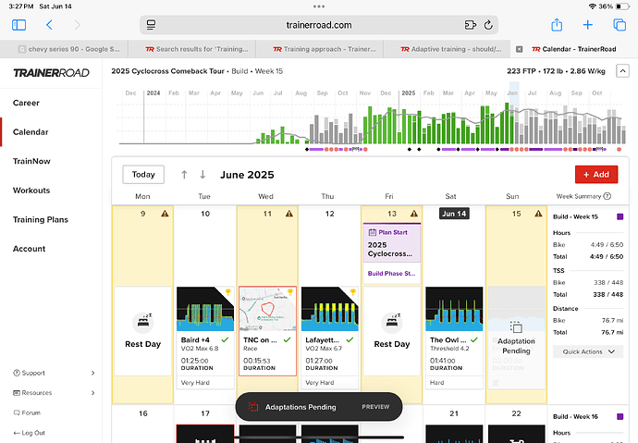The image size is (638, 443).
Task: Click the trainerroad.com address field
Action: [319, 25]
